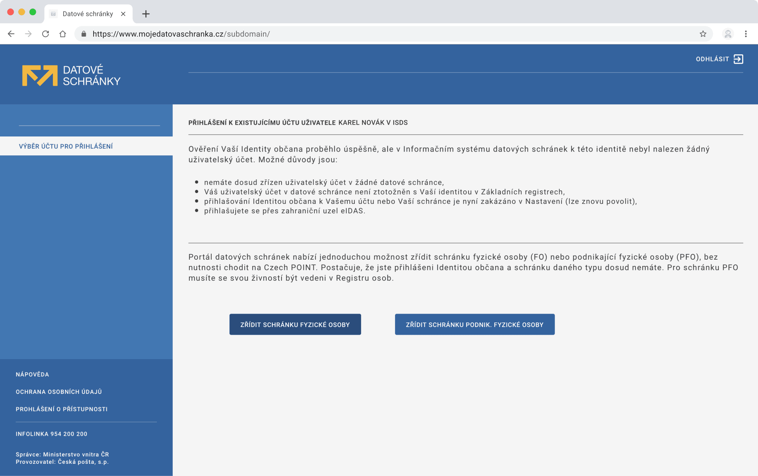Bookmark page using the star icon
The height and width of the screenshot is (476, 758).
703,34
